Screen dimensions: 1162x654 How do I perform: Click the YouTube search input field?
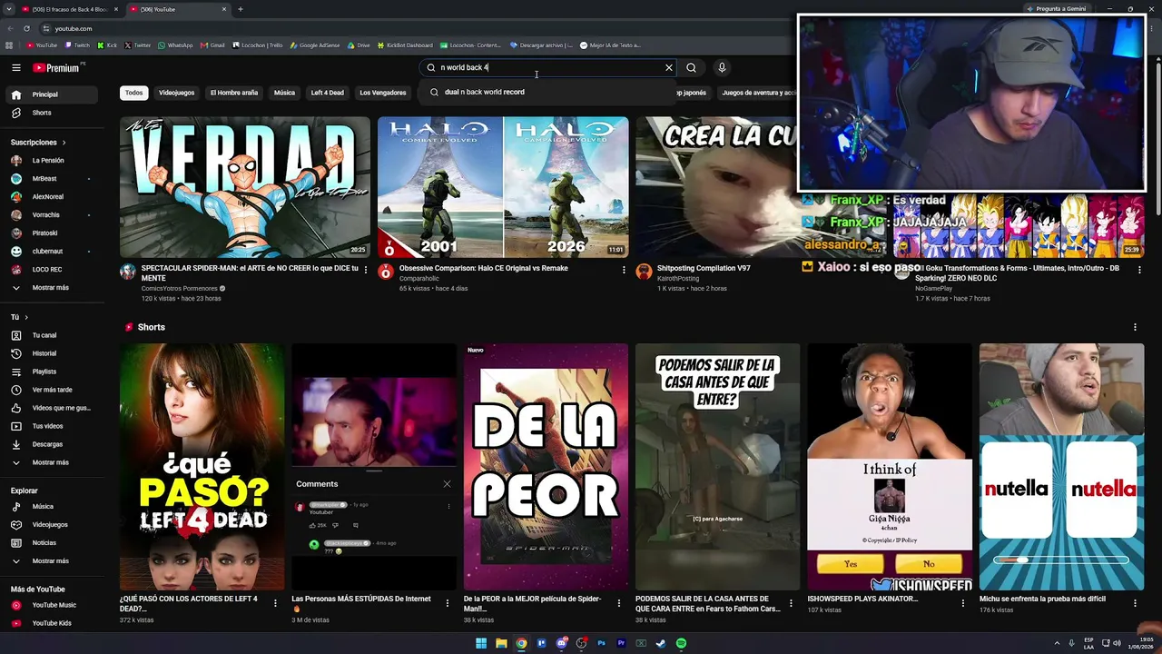(x=549, y=67)
